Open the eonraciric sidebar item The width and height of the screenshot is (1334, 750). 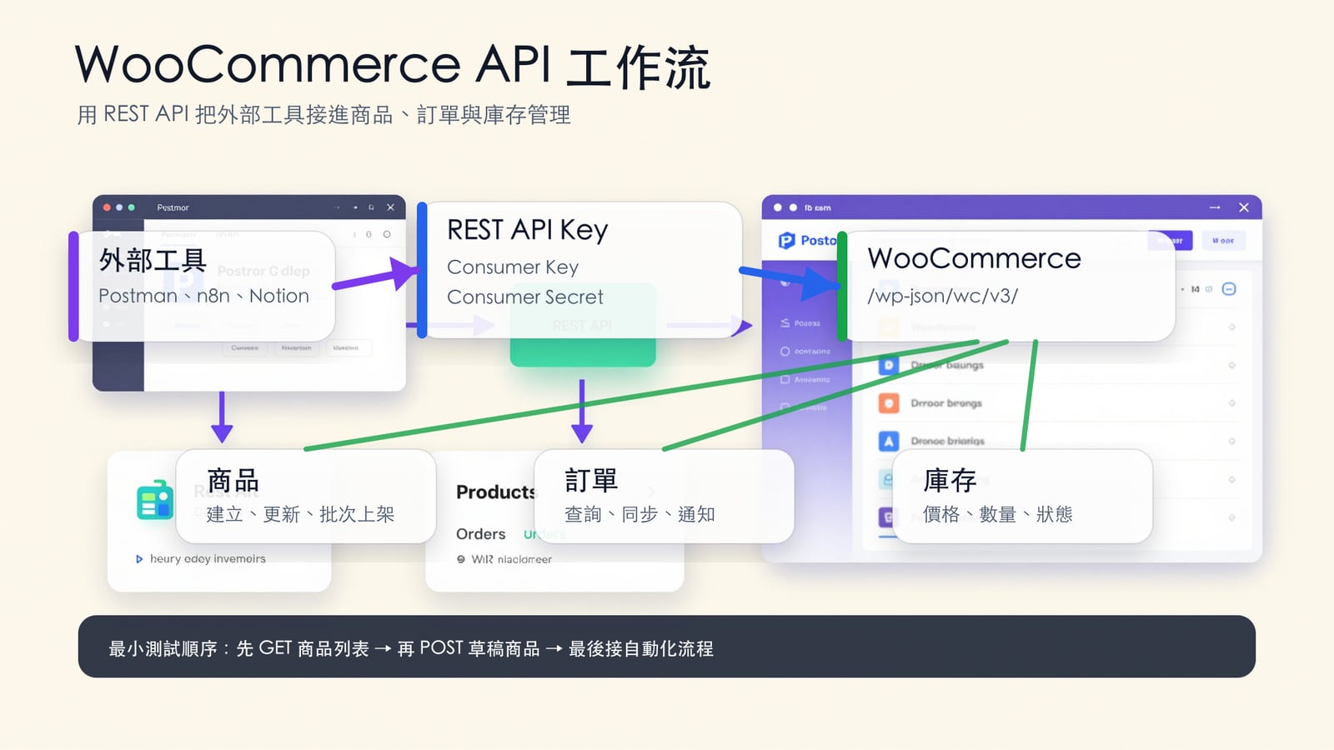click(805, 352)
